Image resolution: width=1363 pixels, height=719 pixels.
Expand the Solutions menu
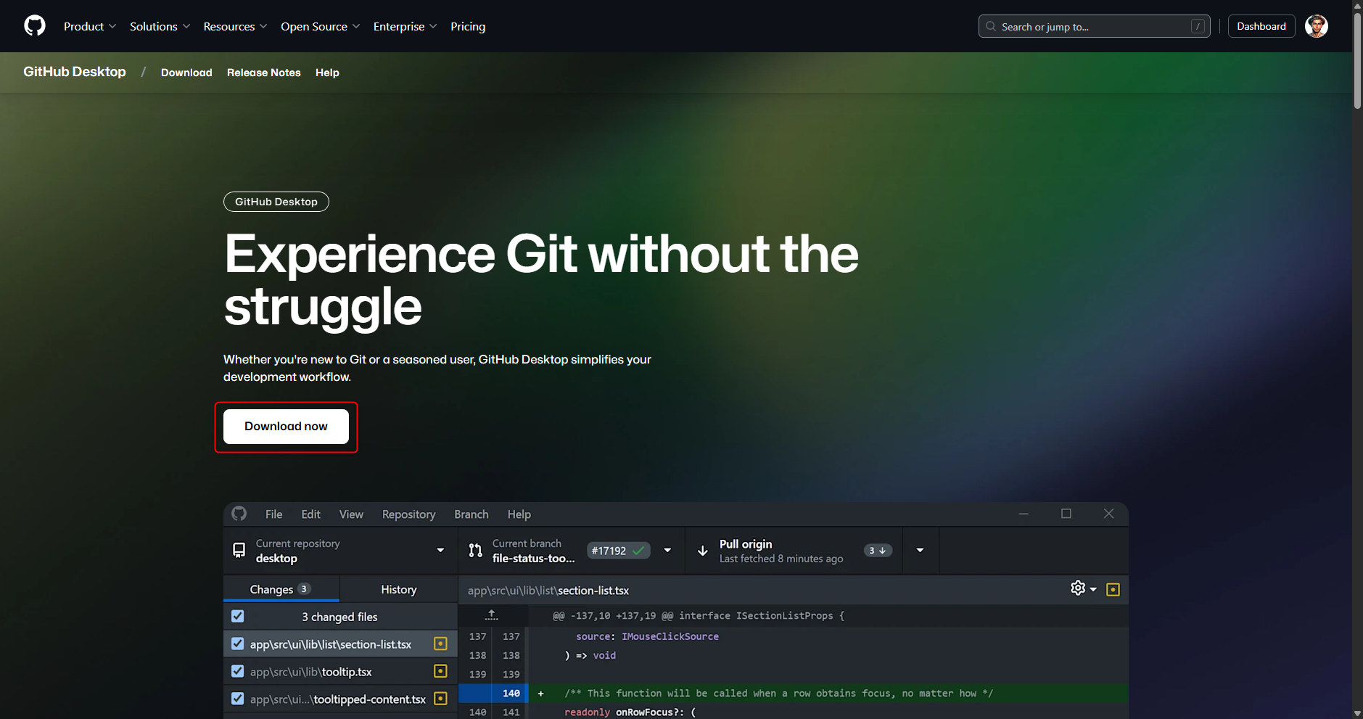[160, 26]
